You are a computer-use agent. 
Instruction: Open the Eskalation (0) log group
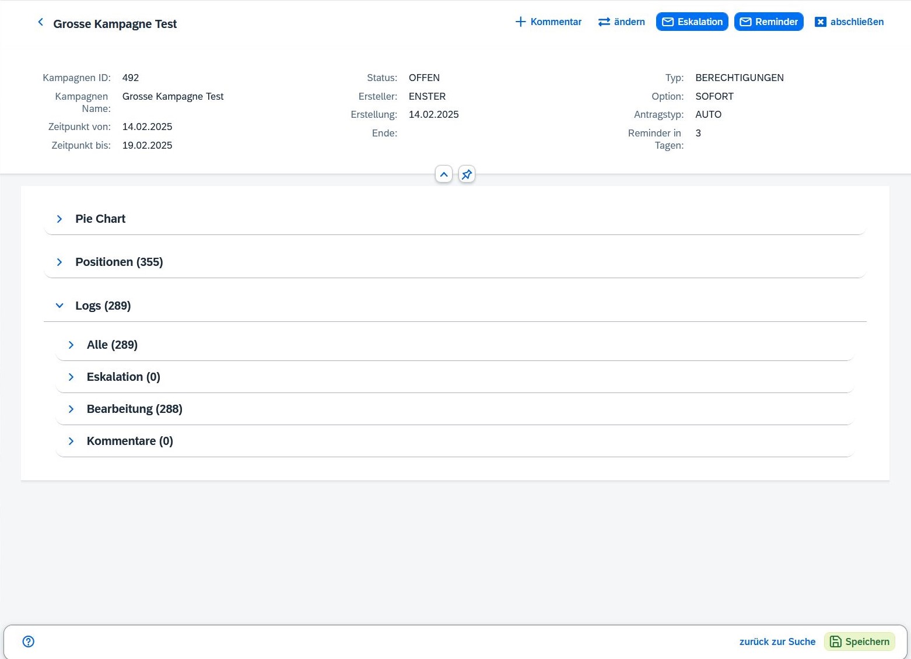pos(71,377)
